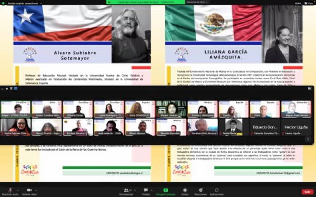The height and width of the screenshot is (197, 316).
Task: Leave the meeting with the red Salir button
Action: [x=308, y=192]
